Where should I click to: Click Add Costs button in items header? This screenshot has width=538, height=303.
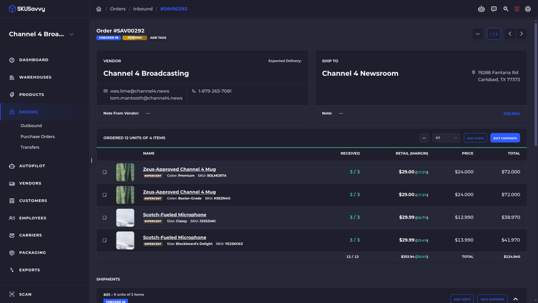click(x=475, y=138)
